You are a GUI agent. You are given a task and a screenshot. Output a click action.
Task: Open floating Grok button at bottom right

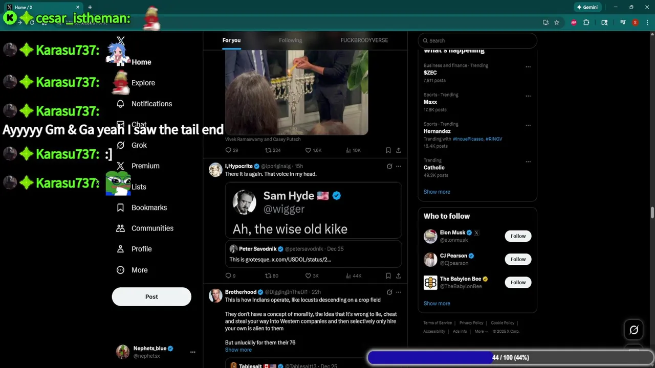pyautogui.click(x=634, y=330)
